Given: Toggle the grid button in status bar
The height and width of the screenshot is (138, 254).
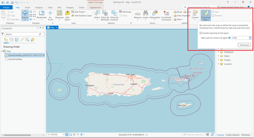Looking at the screenshot, I should [74, 134].
